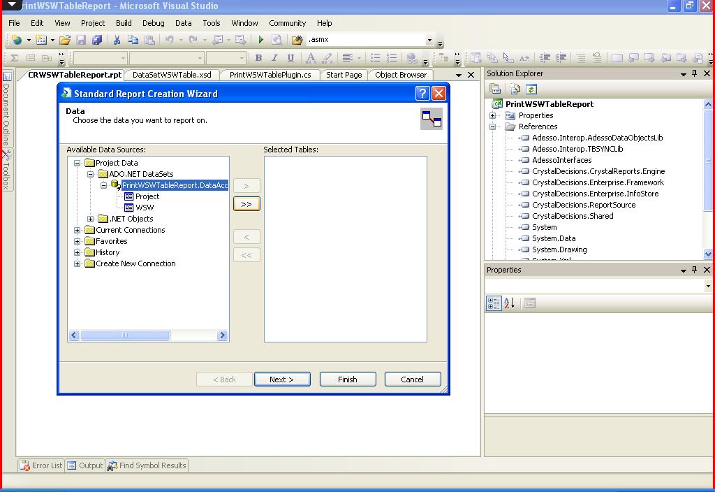715x492 pixels.
Task: Open the Properties panel object dropdown
Action: tap(708, 286)
